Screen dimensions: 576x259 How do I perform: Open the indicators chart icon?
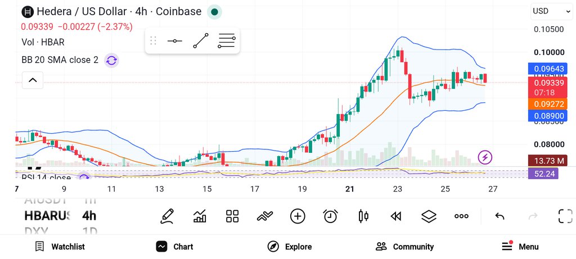(x=200, y=216)
